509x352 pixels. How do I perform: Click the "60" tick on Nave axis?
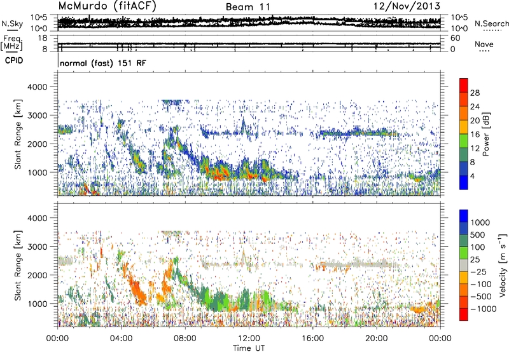[455, 38]
